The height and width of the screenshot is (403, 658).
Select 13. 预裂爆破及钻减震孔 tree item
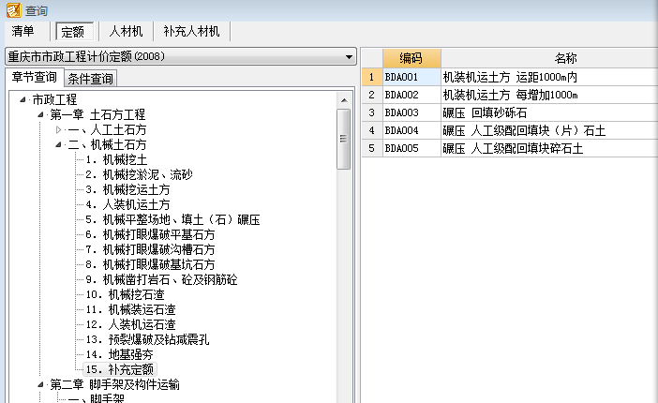click(x=147, y=339)
